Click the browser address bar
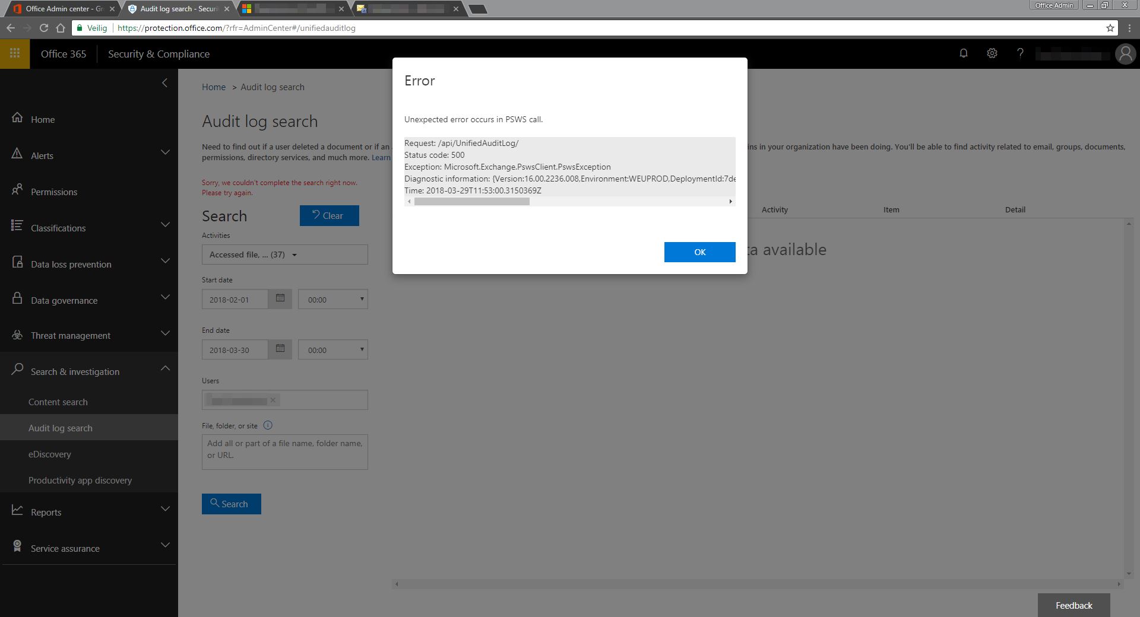The width and height of the screenshot is (1140, 617). click(x=594, y=28)
